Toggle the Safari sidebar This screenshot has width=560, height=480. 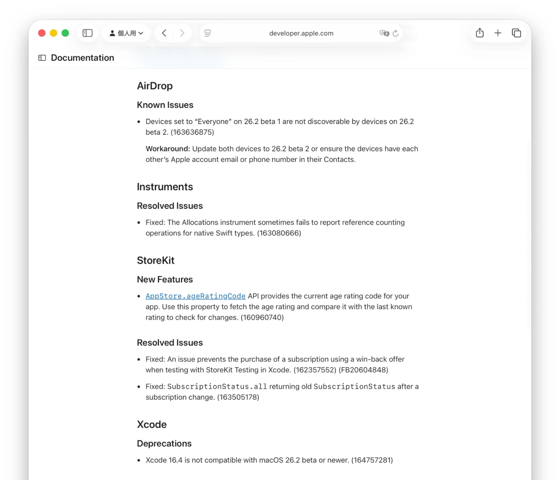pyautogui.click(x=87, y=33)
